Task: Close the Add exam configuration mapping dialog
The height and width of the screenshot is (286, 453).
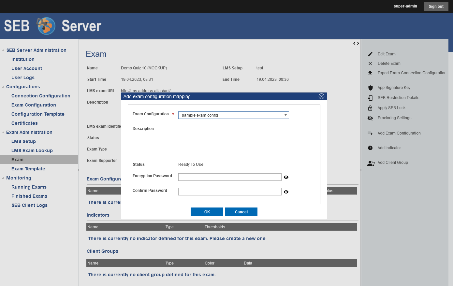Action: coord(321,96)
